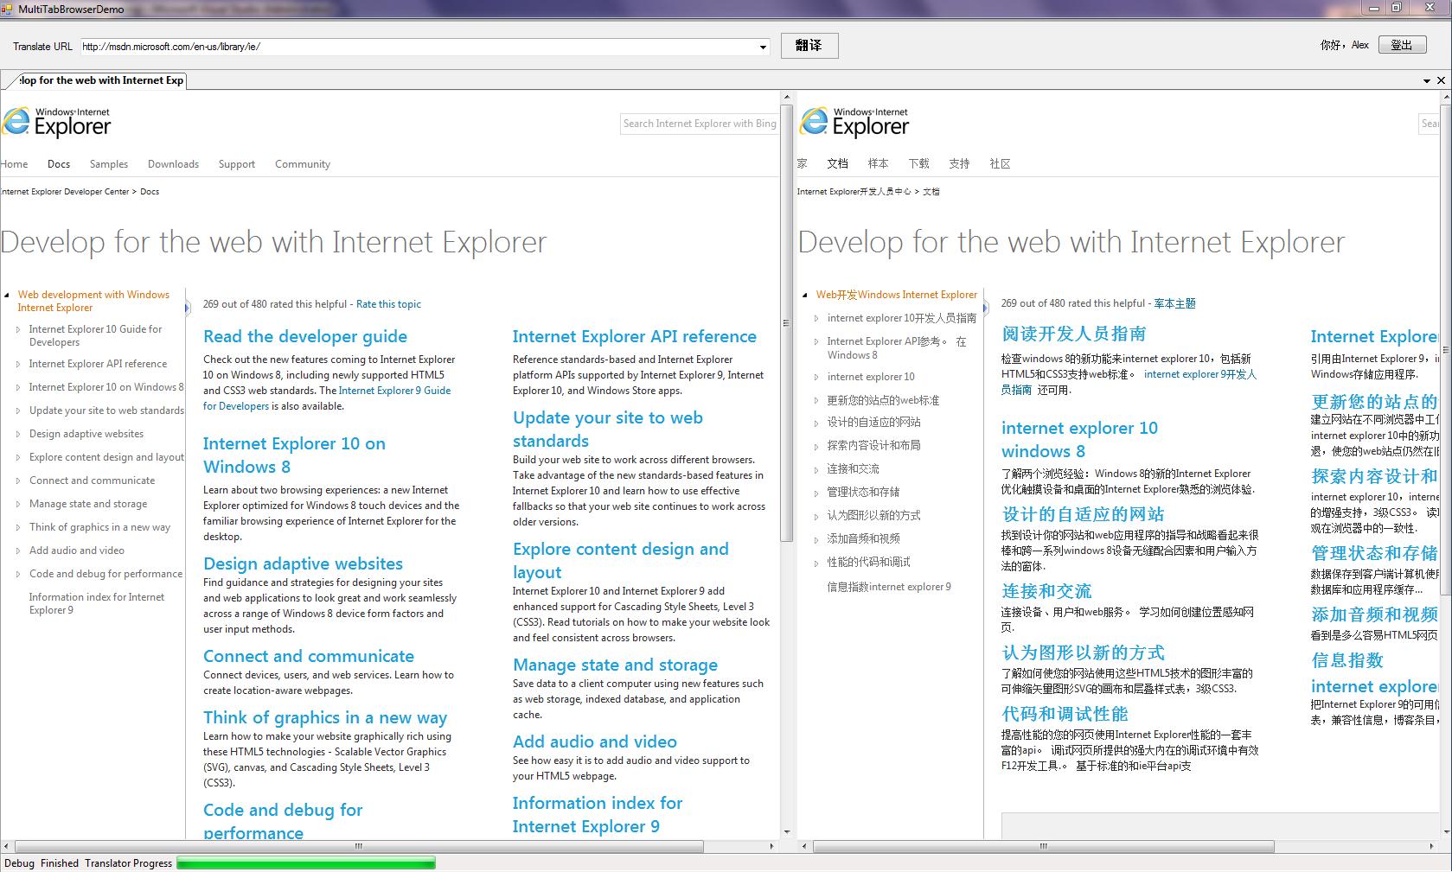This screenshot has width=1452, height=872.
Task: Open the Downloads menu item
Action: 173,164
